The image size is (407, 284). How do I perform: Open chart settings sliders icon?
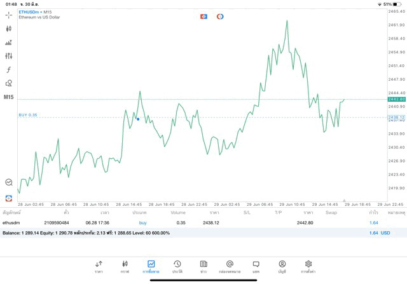click(9, 56)
